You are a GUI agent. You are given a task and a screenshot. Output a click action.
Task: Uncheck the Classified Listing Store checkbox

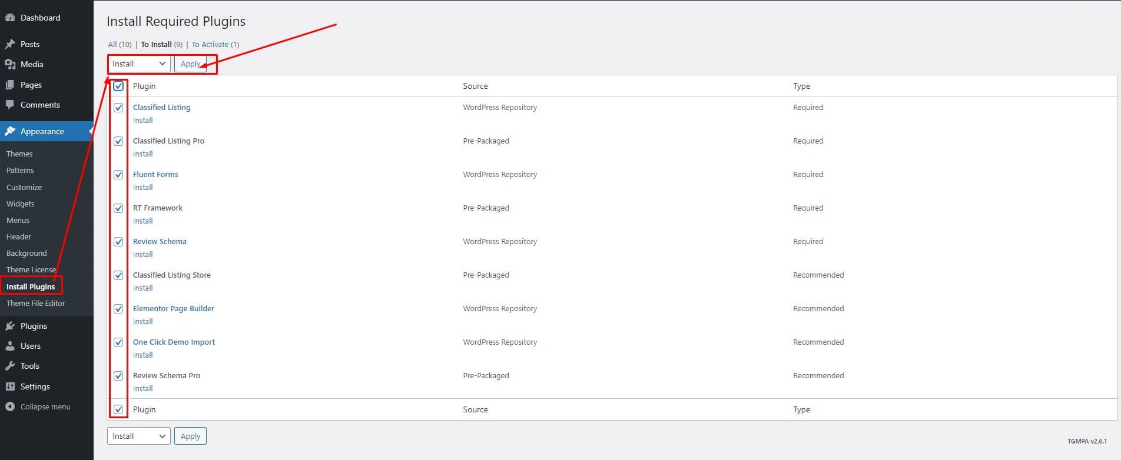pyautogui.click(x=118, y=275)
